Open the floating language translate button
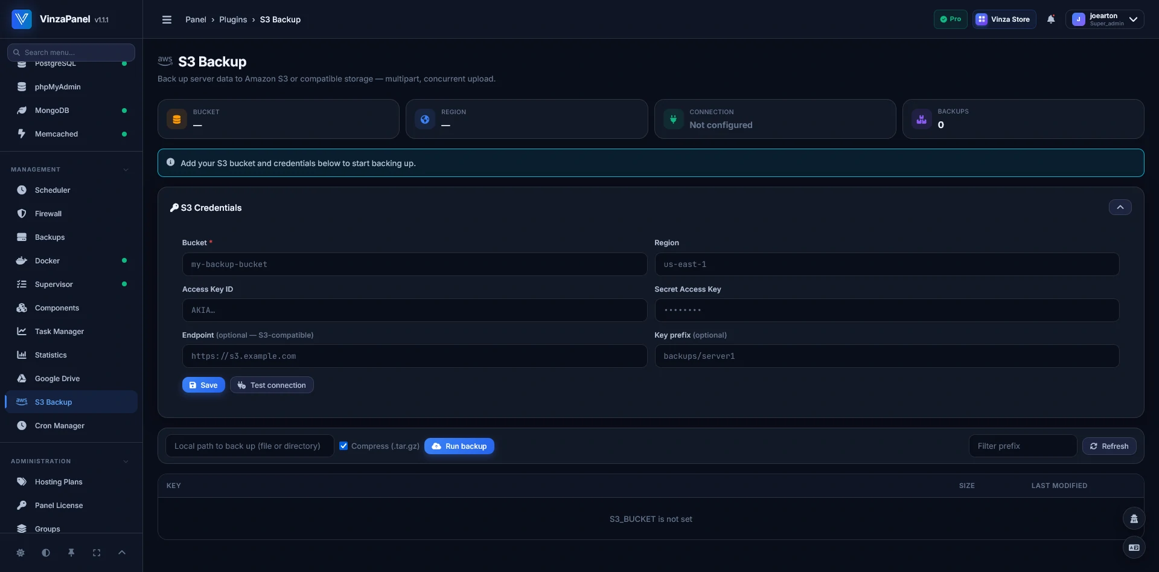The image size is (1159, 572). coord(1134,547)
